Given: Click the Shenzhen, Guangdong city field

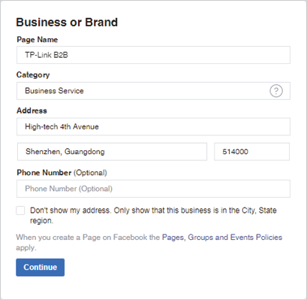Looking at the screenshot, I should [112, 152].
